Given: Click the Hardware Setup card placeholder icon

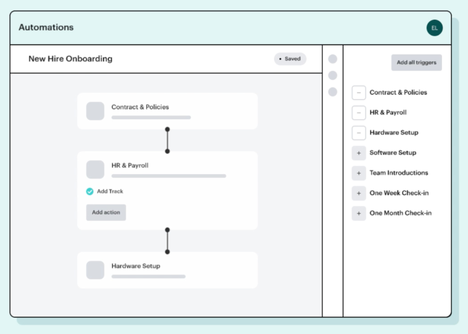Looking at the screenshot, I should pos(95,270).
